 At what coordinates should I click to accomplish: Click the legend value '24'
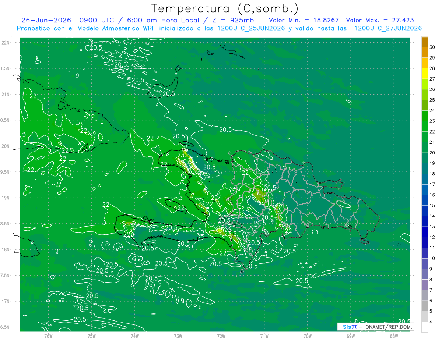432,110
